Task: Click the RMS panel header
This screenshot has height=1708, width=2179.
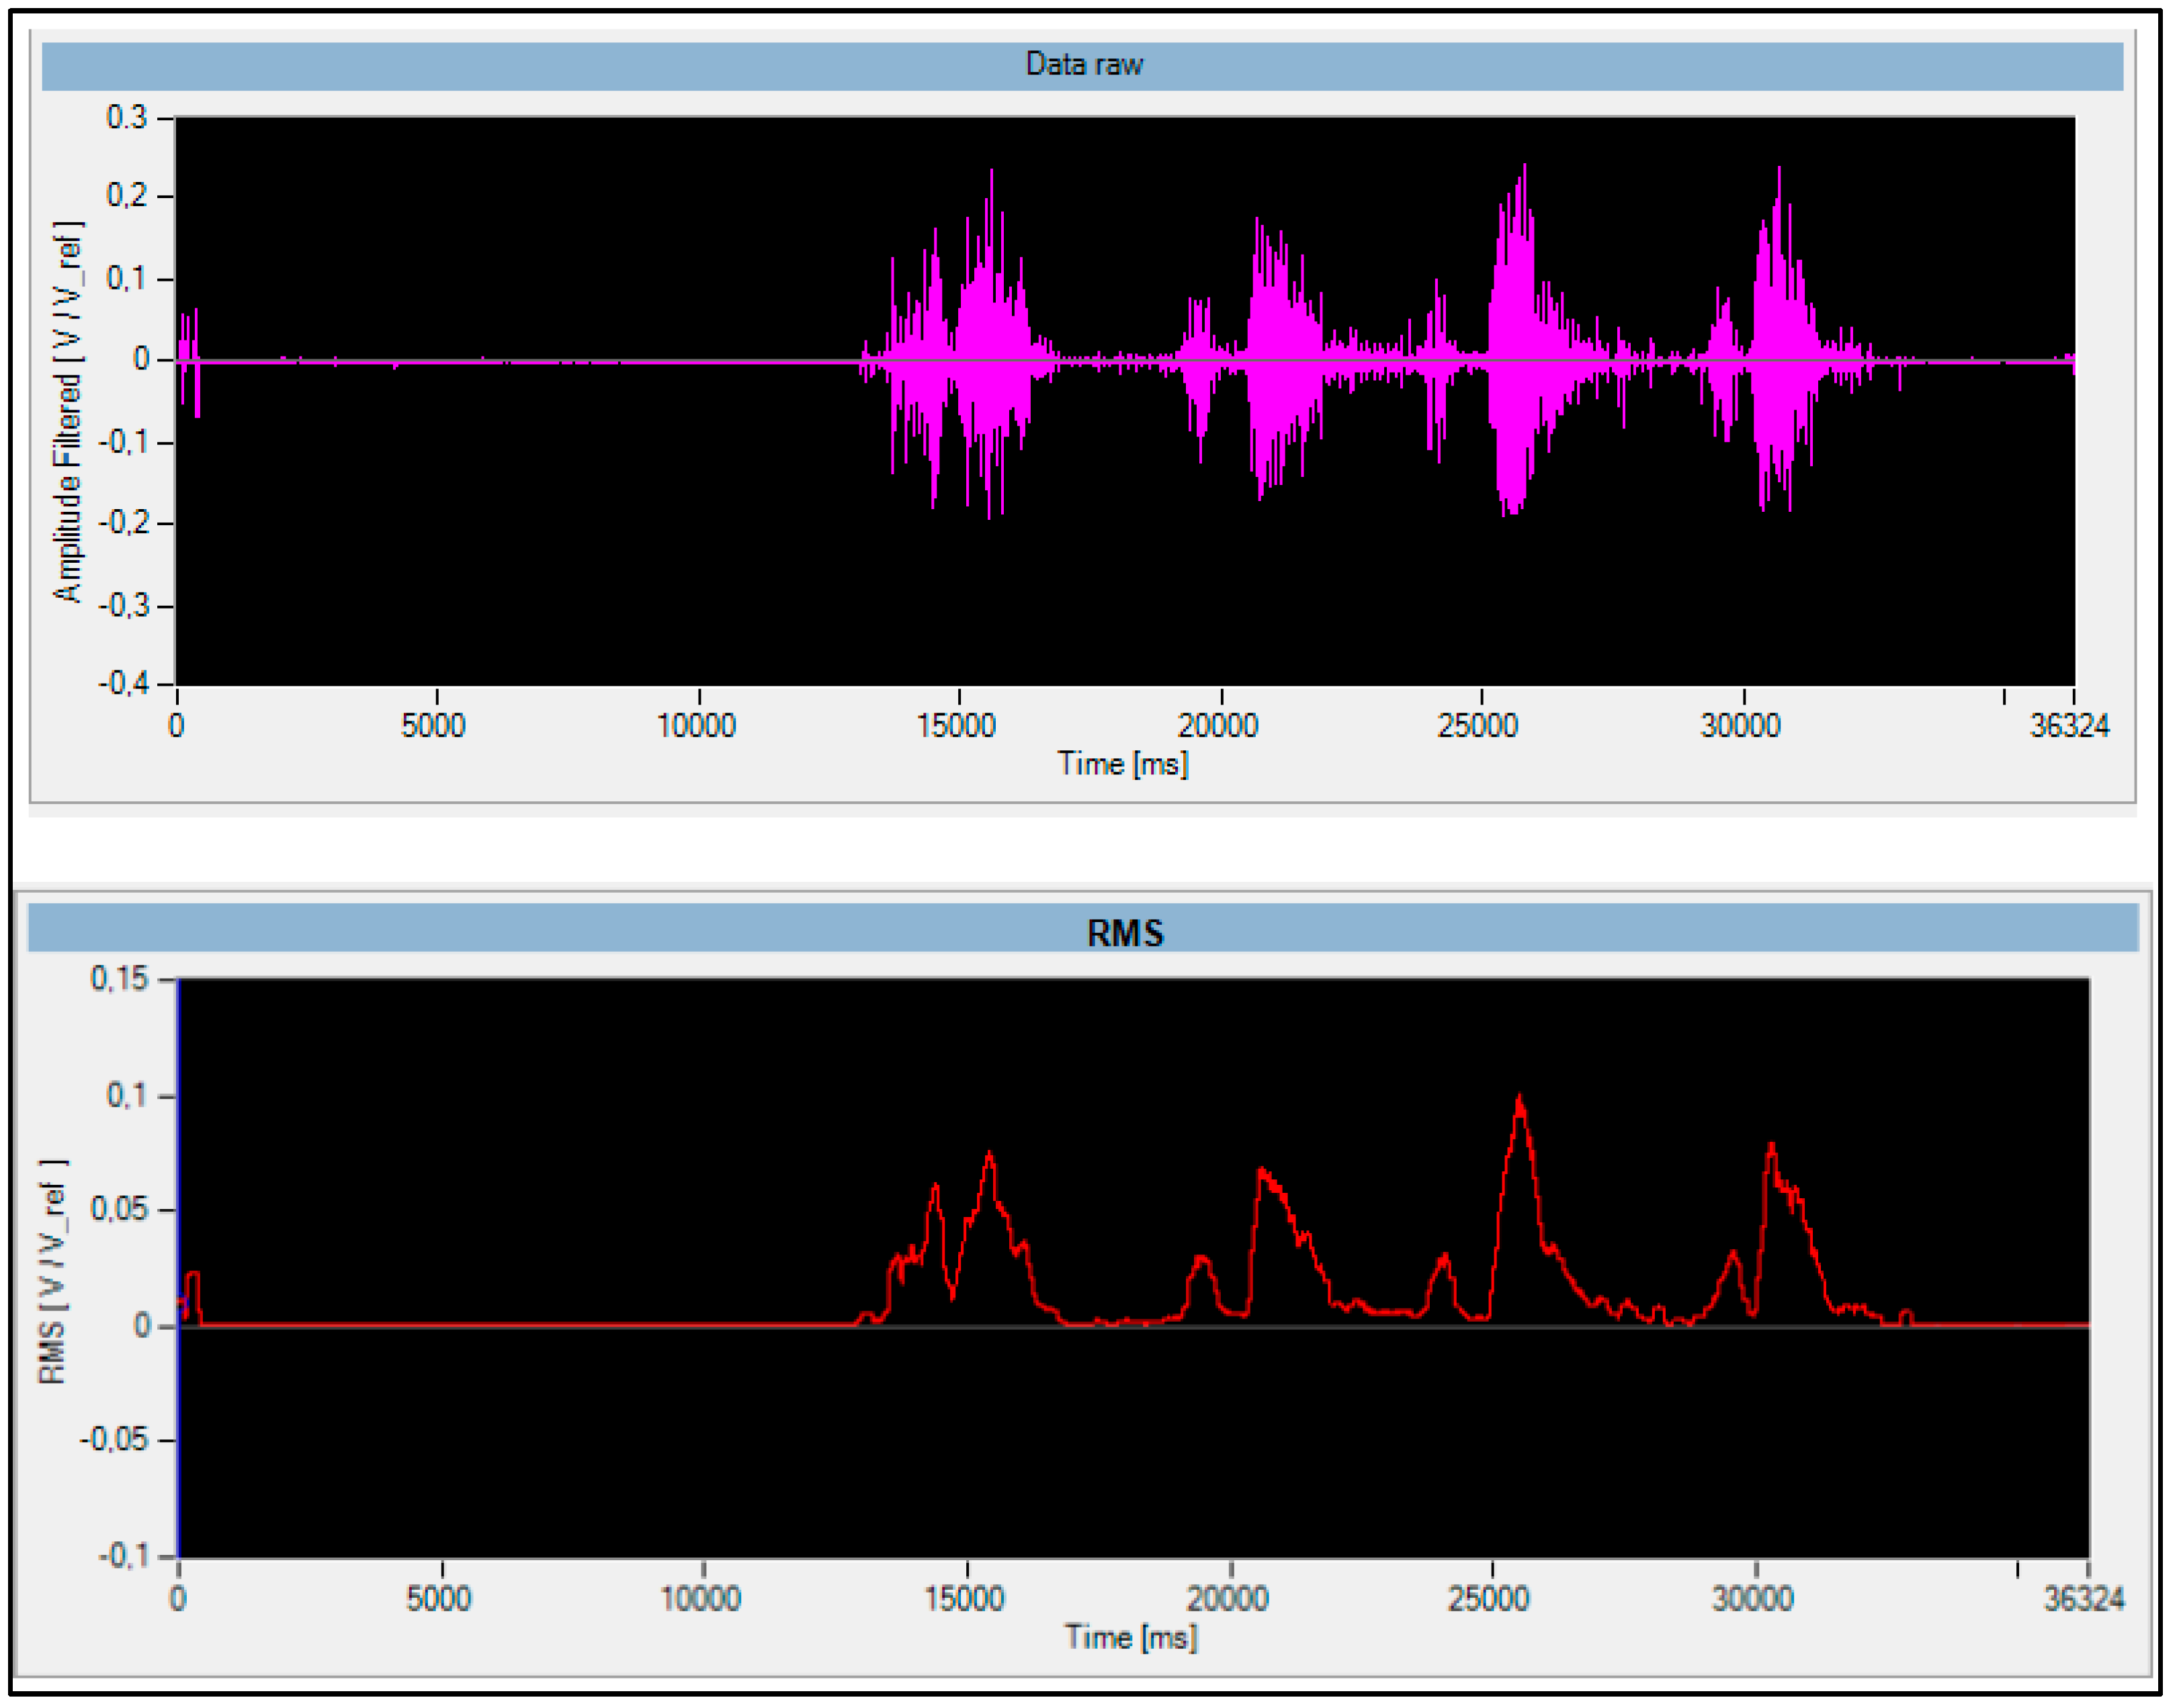Action: pyautogui.click(x=1125, y=932)
